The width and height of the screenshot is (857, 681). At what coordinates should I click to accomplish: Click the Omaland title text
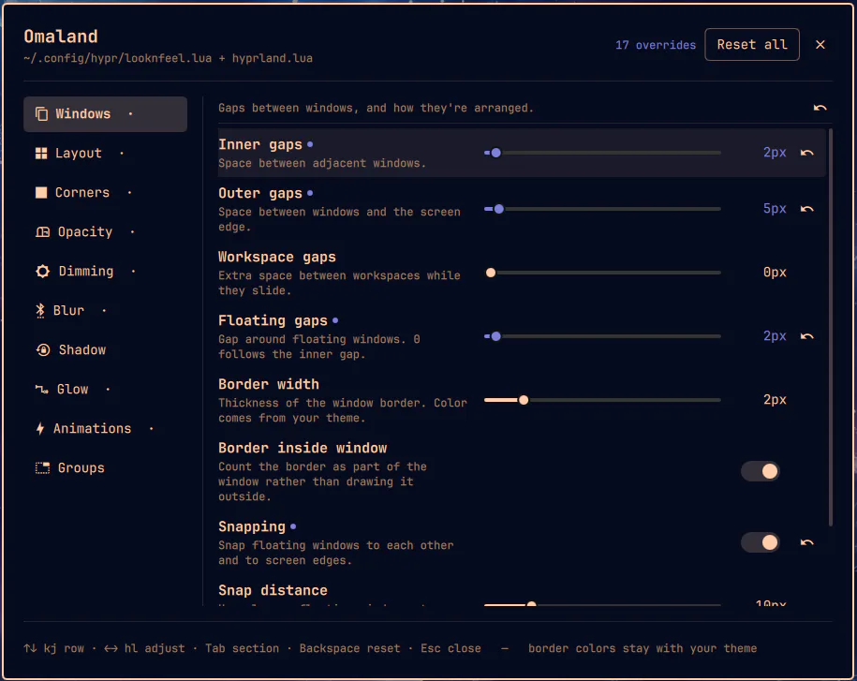pyautogui.click(x=61, y=37)
